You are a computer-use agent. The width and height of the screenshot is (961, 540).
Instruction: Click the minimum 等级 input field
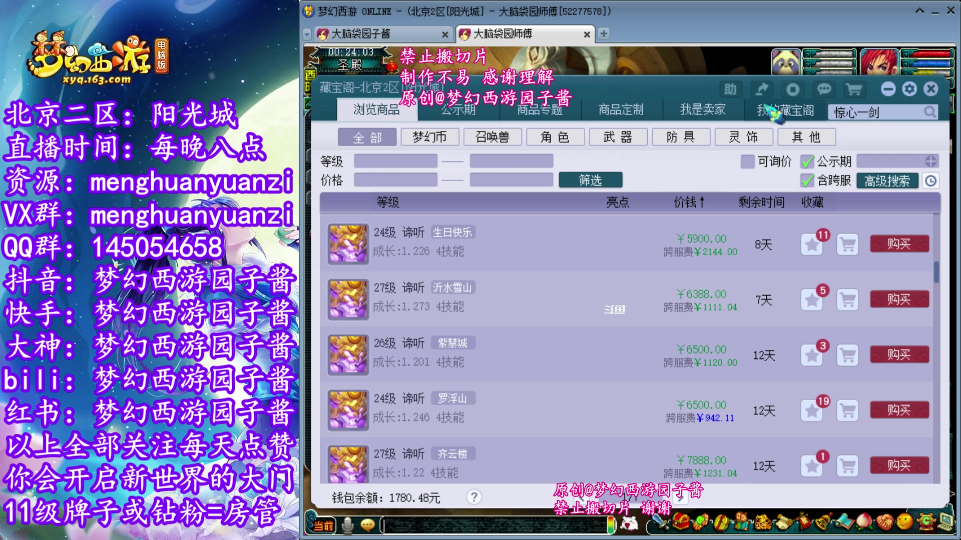point(395,161)
